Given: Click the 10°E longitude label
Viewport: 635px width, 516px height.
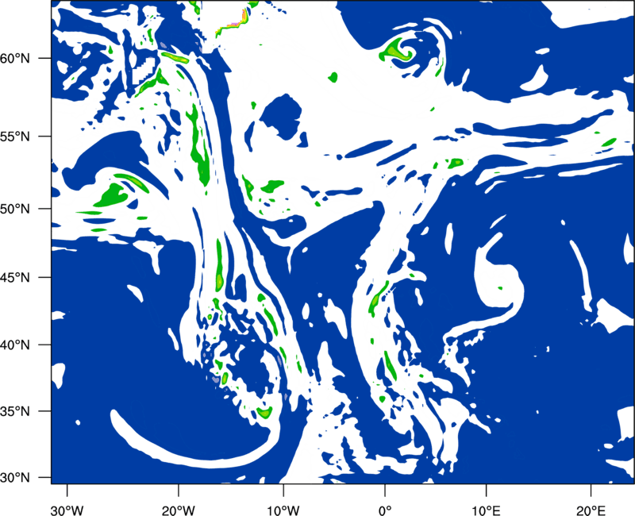Looking at the screenshot, I should (x=486, y=510).
